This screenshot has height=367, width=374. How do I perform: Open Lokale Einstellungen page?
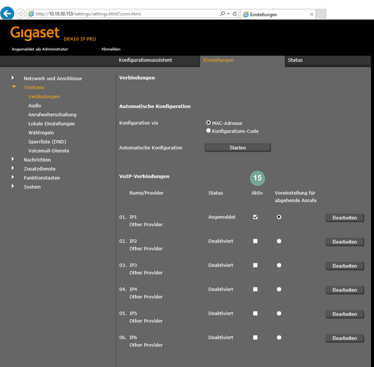pos(52,124)
